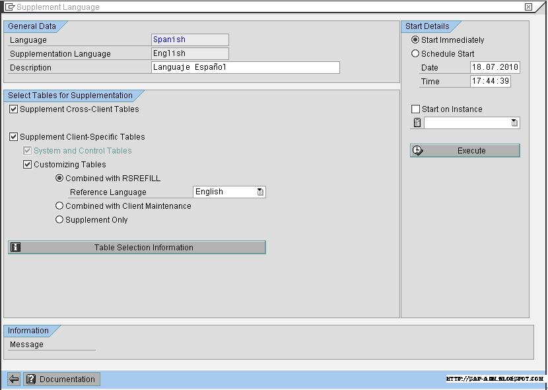Uncheck Supplement Cross-Client Tables
The image size is (548, 390).
[x=14, y=109]
